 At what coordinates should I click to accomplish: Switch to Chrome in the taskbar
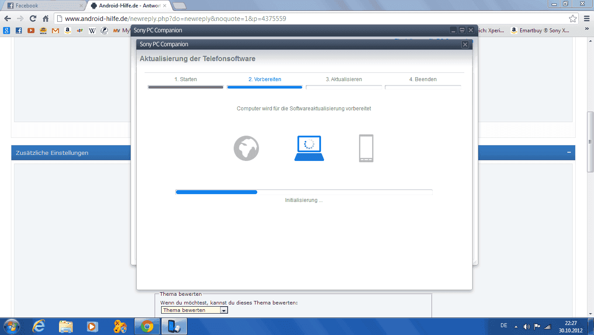(x=147, y=326)
